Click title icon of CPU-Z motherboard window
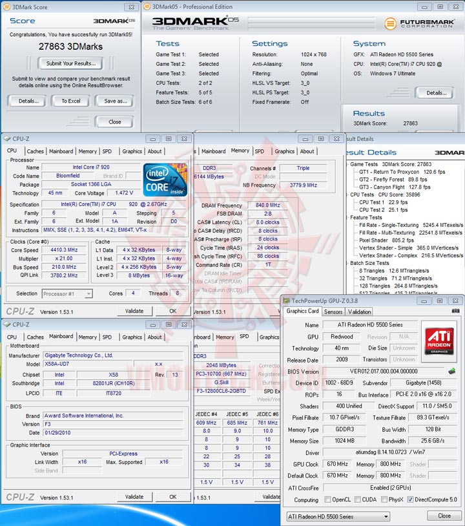This screenshot has width=465, height=526. click(7, 324)
